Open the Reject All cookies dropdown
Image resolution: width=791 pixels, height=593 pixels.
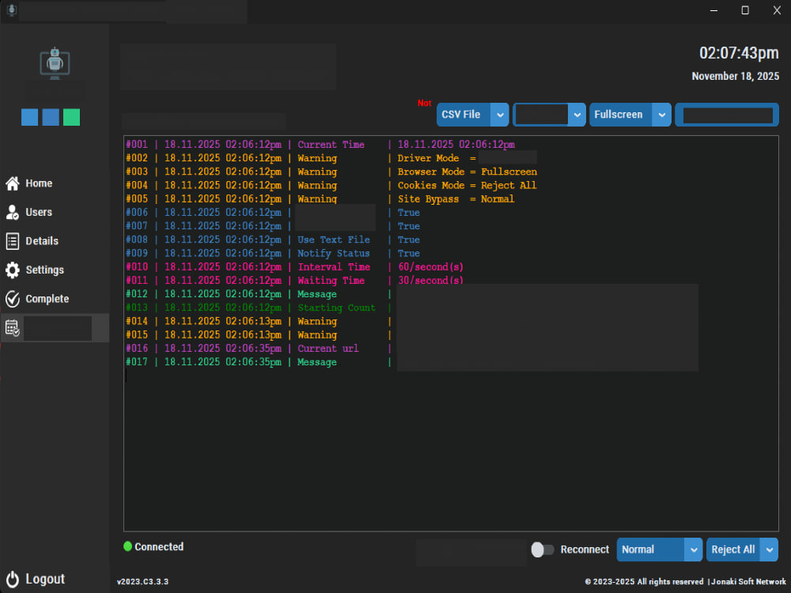[742, 550]
